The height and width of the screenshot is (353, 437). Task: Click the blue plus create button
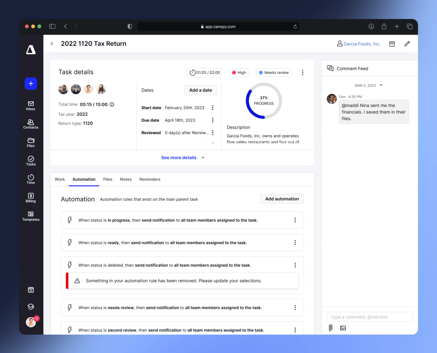(x=31, y=84)
